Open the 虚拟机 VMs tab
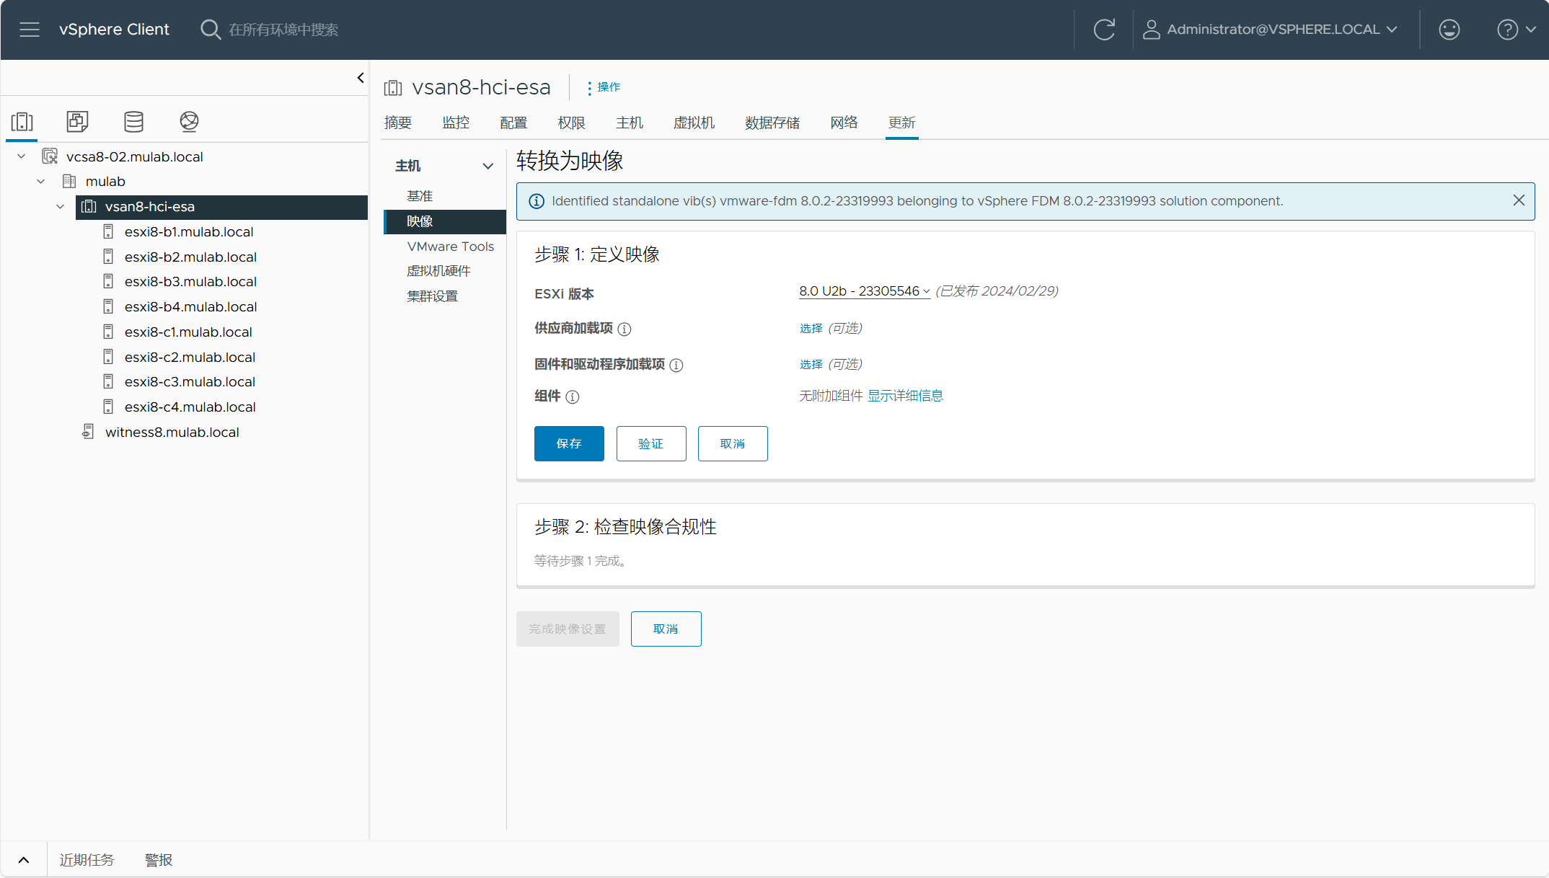The image size is (1549, 878). pyautogui.click(x=694, y=123)
